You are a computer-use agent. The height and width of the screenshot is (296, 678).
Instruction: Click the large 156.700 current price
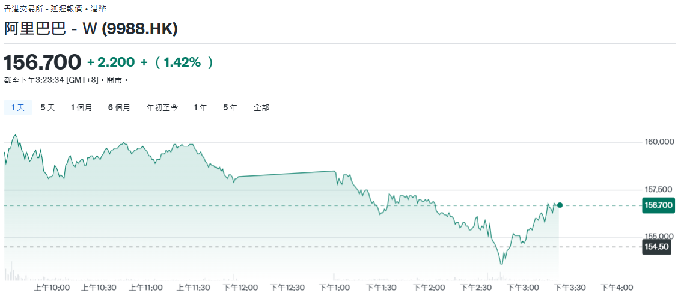43,62
